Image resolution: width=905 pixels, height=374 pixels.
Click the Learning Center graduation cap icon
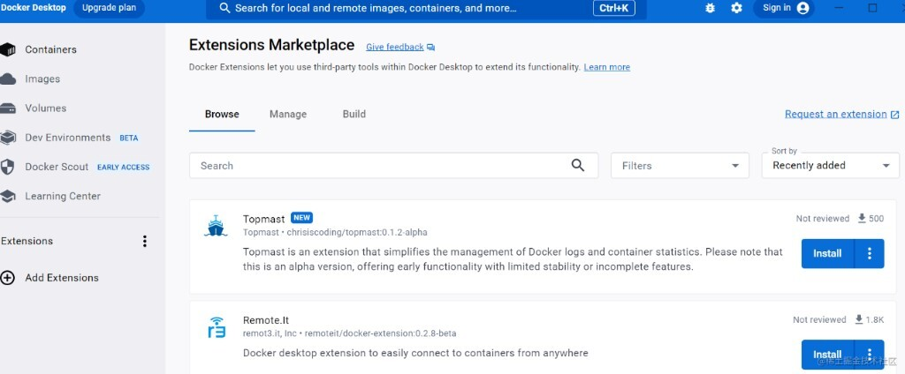pos(8,196)
